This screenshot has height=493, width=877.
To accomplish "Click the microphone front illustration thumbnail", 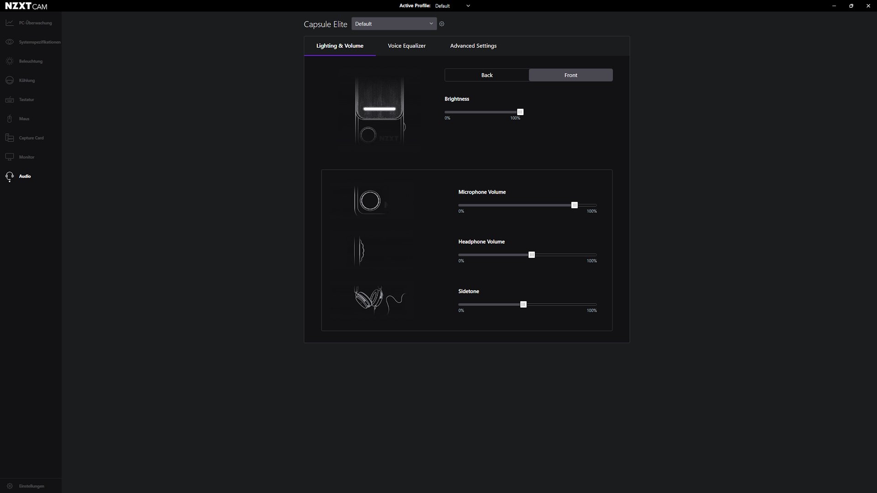I will [x=379, y=111].
